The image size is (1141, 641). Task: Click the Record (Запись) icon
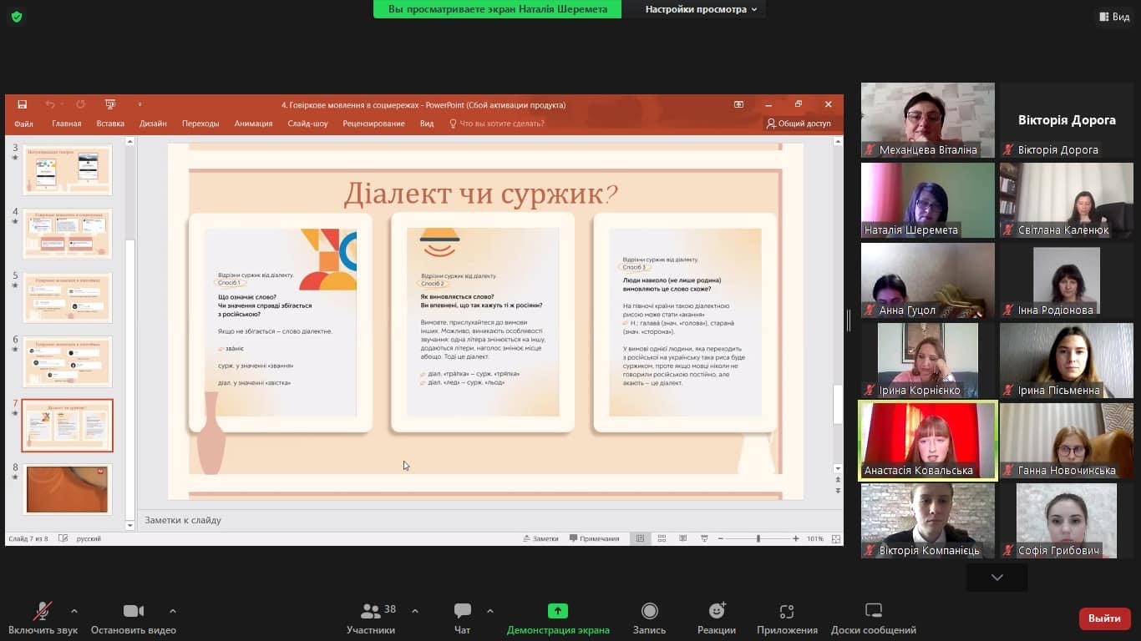coord(649,612)
